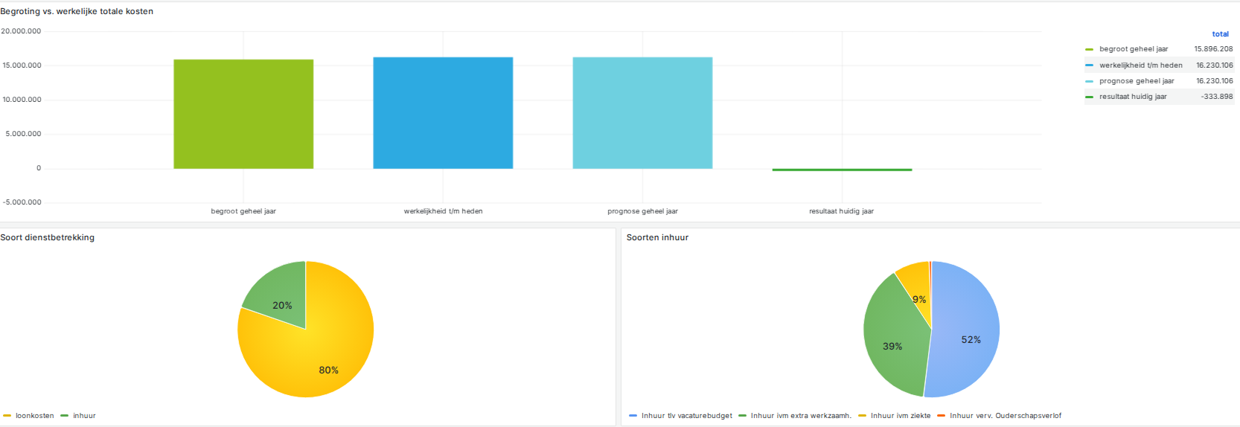
Task: Toggle Inhuur ivm extra werkzaamh. legend item
Action: point(801,416)
